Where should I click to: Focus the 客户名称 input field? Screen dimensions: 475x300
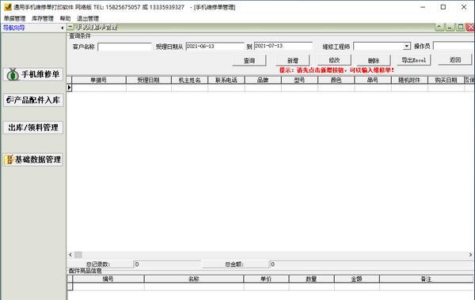[x=124, y=47]
